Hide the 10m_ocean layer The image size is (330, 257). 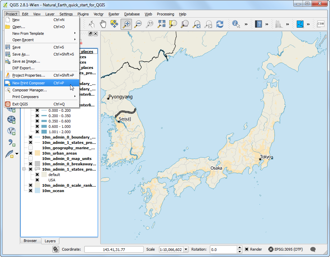(30, 191)
